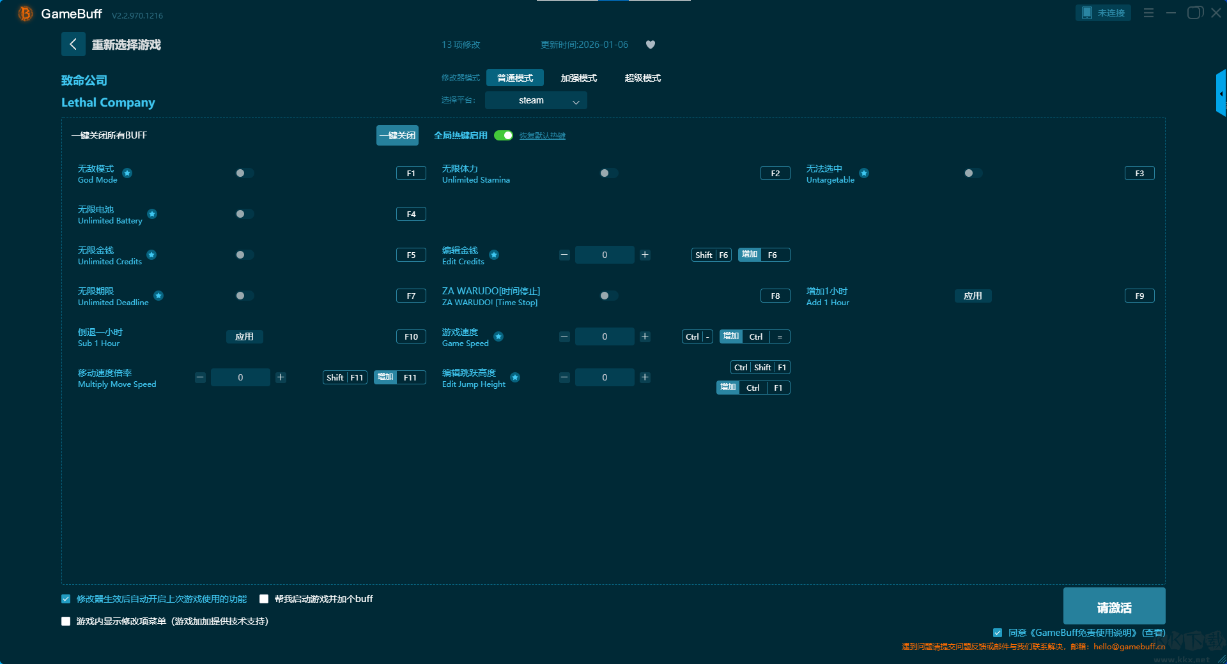Toggle God Mode on

(244, 173)
